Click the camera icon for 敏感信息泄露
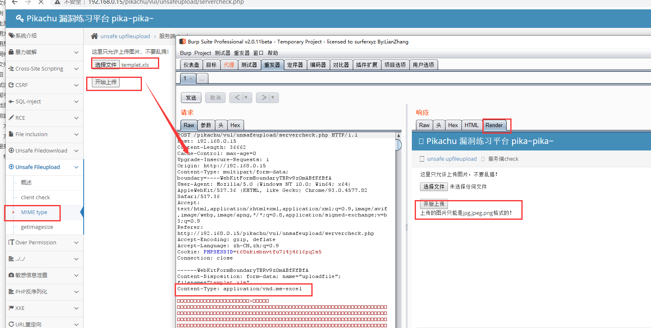651x328 pixels. pos(11,275)
